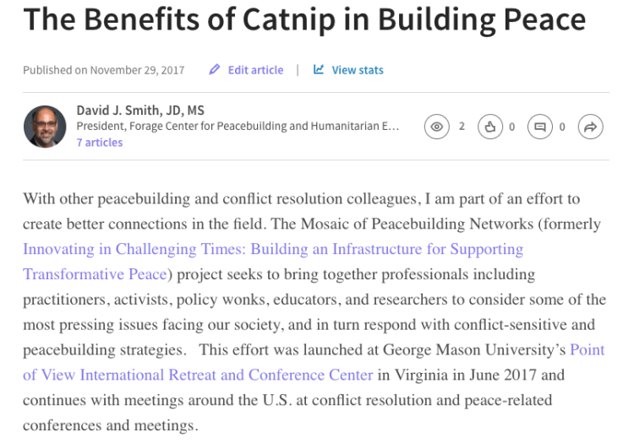
Task: Click the article title about Catnip
Action: 304,19
